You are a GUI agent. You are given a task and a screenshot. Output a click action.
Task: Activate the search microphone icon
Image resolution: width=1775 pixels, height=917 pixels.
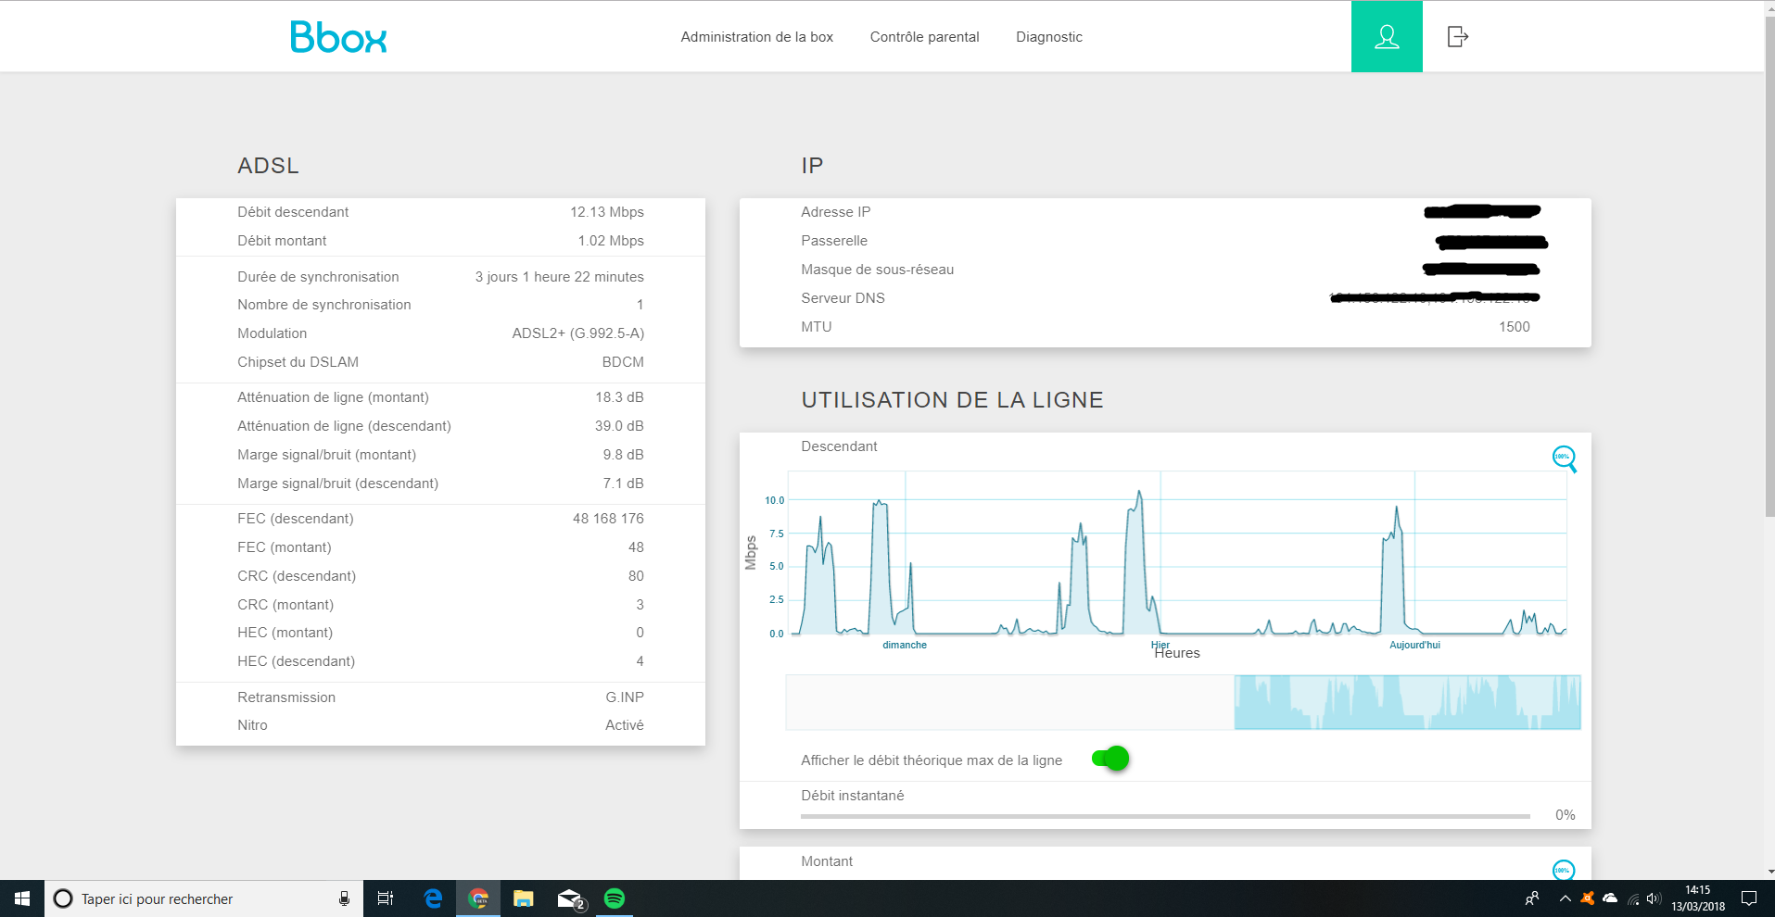[344, 898]
